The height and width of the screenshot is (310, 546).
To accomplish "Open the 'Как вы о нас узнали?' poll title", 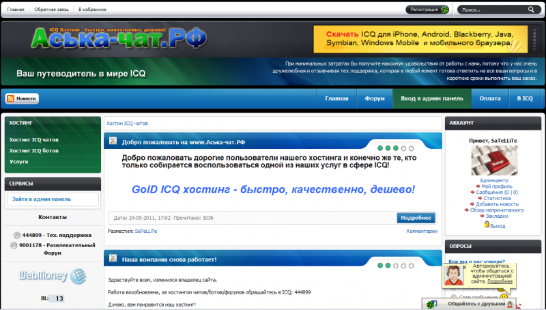I will [x=476, y=262].
